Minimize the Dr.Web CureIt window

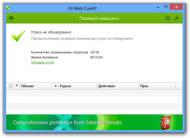click(158, 7)
